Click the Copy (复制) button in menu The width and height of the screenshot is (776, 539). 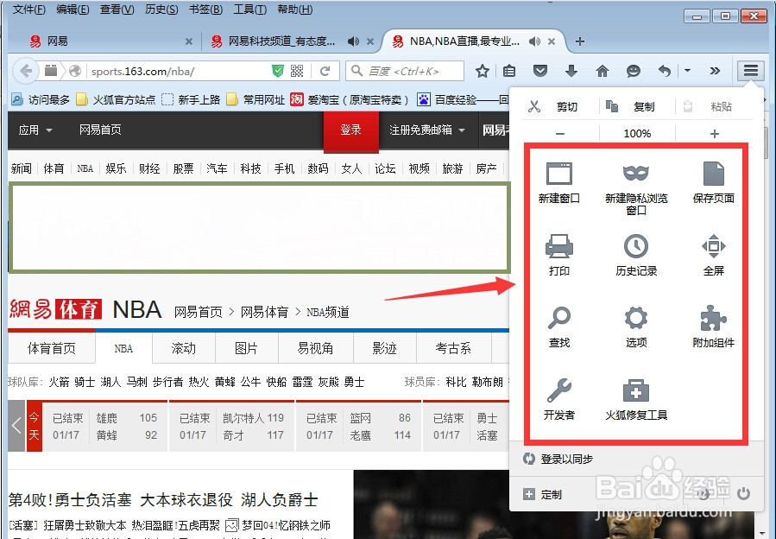click(x=632, y=106)
